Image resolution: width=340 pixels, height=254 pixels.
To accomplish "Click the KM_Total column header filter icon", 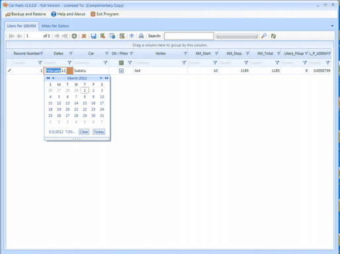I will [x=278, y=54].
